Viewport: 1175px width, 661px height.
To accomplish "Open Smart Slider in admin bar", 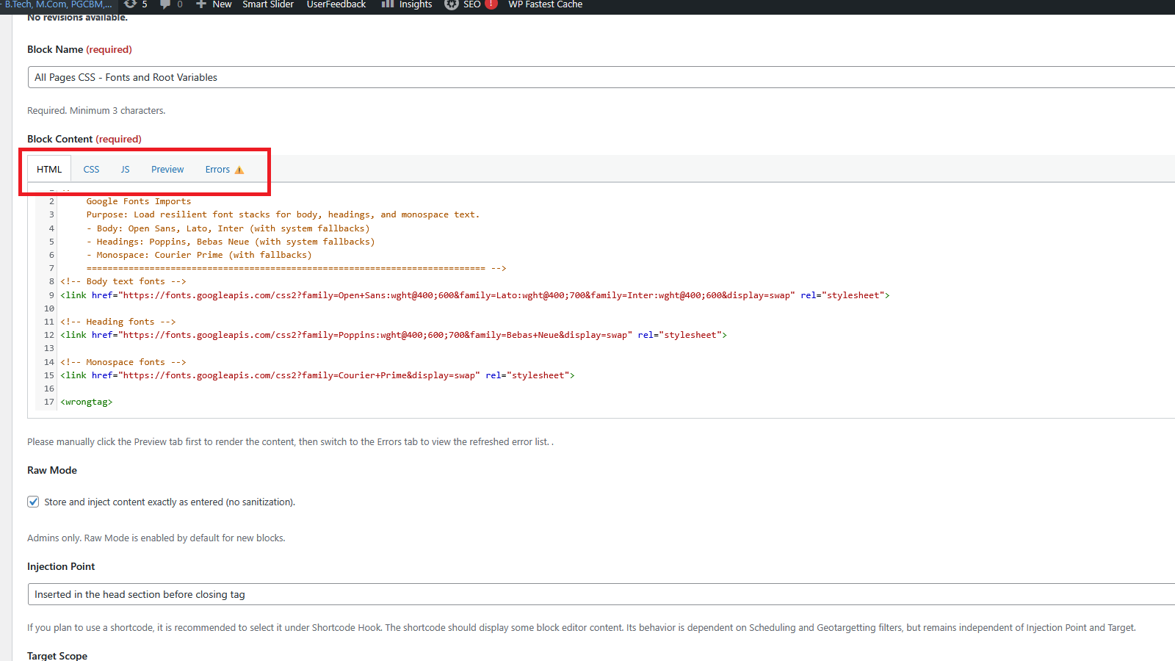I will point(268,4).
